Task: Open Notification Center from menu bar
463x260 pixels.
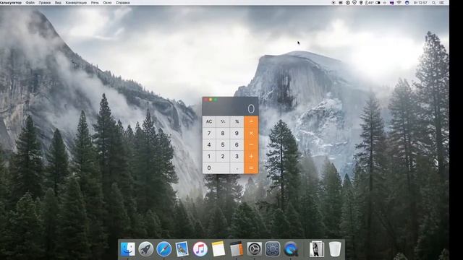Action: (442, 3)
